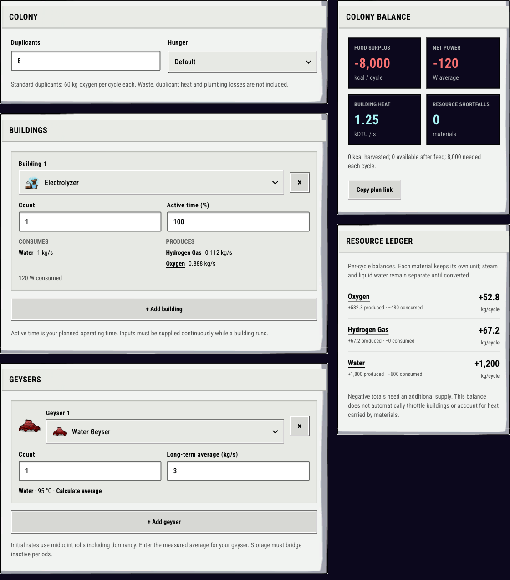Open Hydrogen Gas link in Resource Ledger
Viewport: 510px width, 580px height.
368,330
